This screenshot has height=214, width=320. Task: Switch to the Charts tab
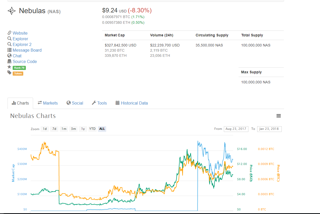[x=20, y=103]
